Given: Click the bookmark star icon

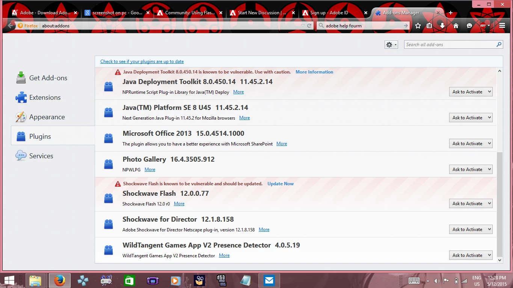Looking at the screenshot, I should (418, 25).
